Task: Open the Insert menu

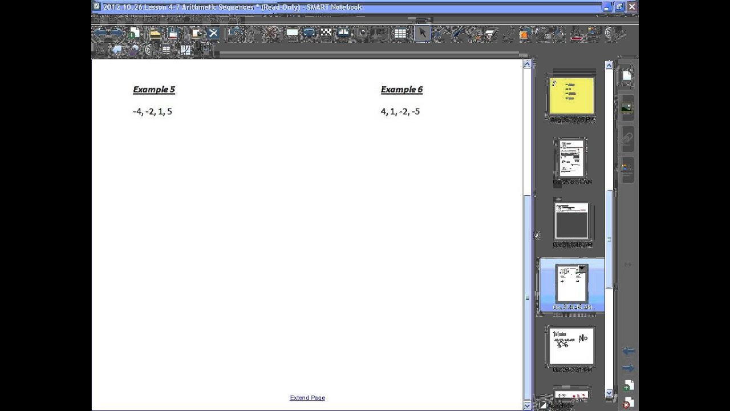Action: (151, 19)
